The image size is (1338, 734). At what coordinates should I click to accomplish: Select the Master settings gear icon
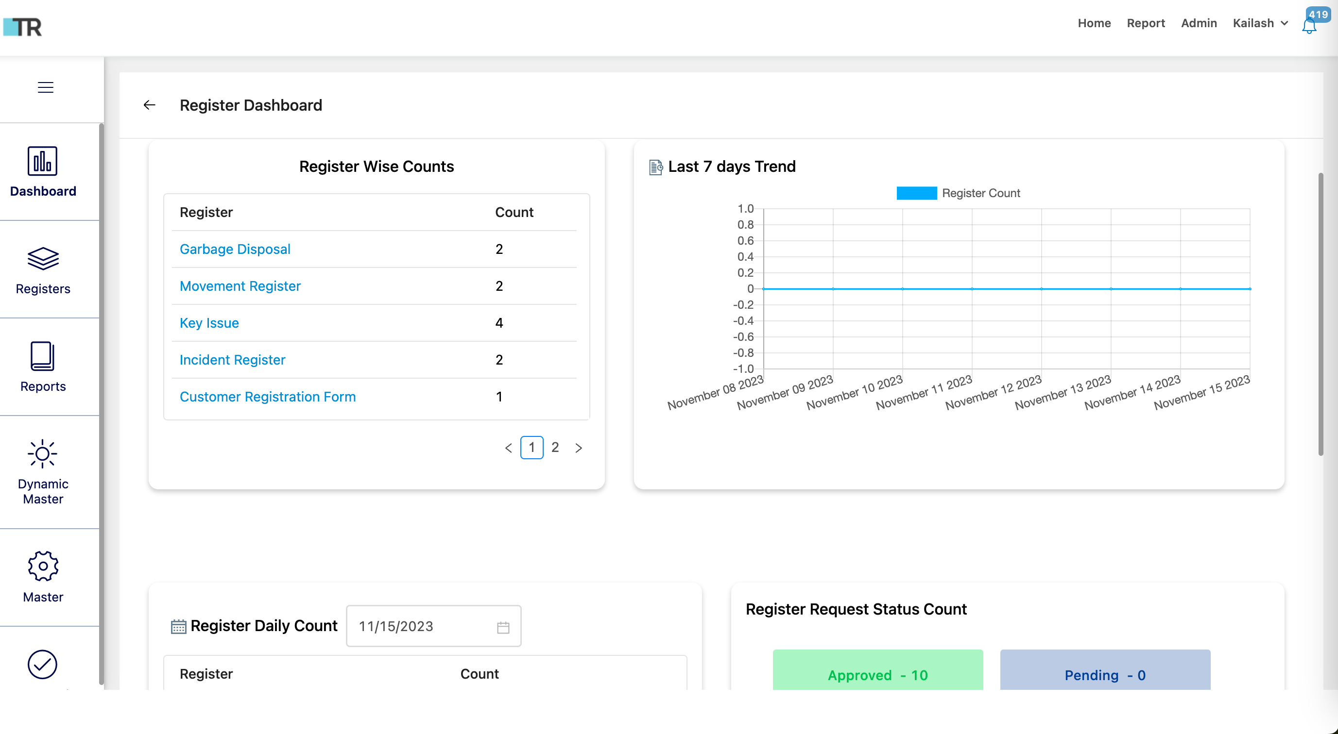43,566
